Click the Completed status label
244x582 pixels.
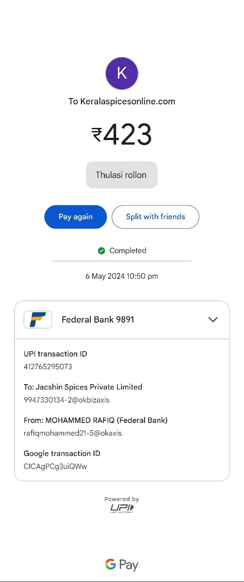128,251
